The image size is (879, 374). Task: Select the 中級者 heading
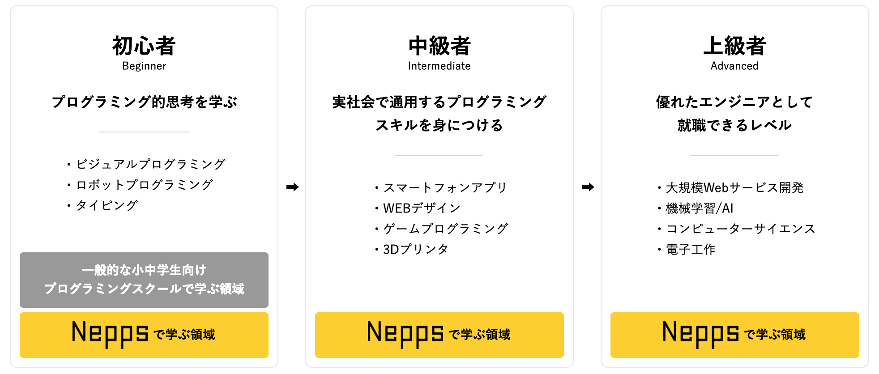[439, 46]
